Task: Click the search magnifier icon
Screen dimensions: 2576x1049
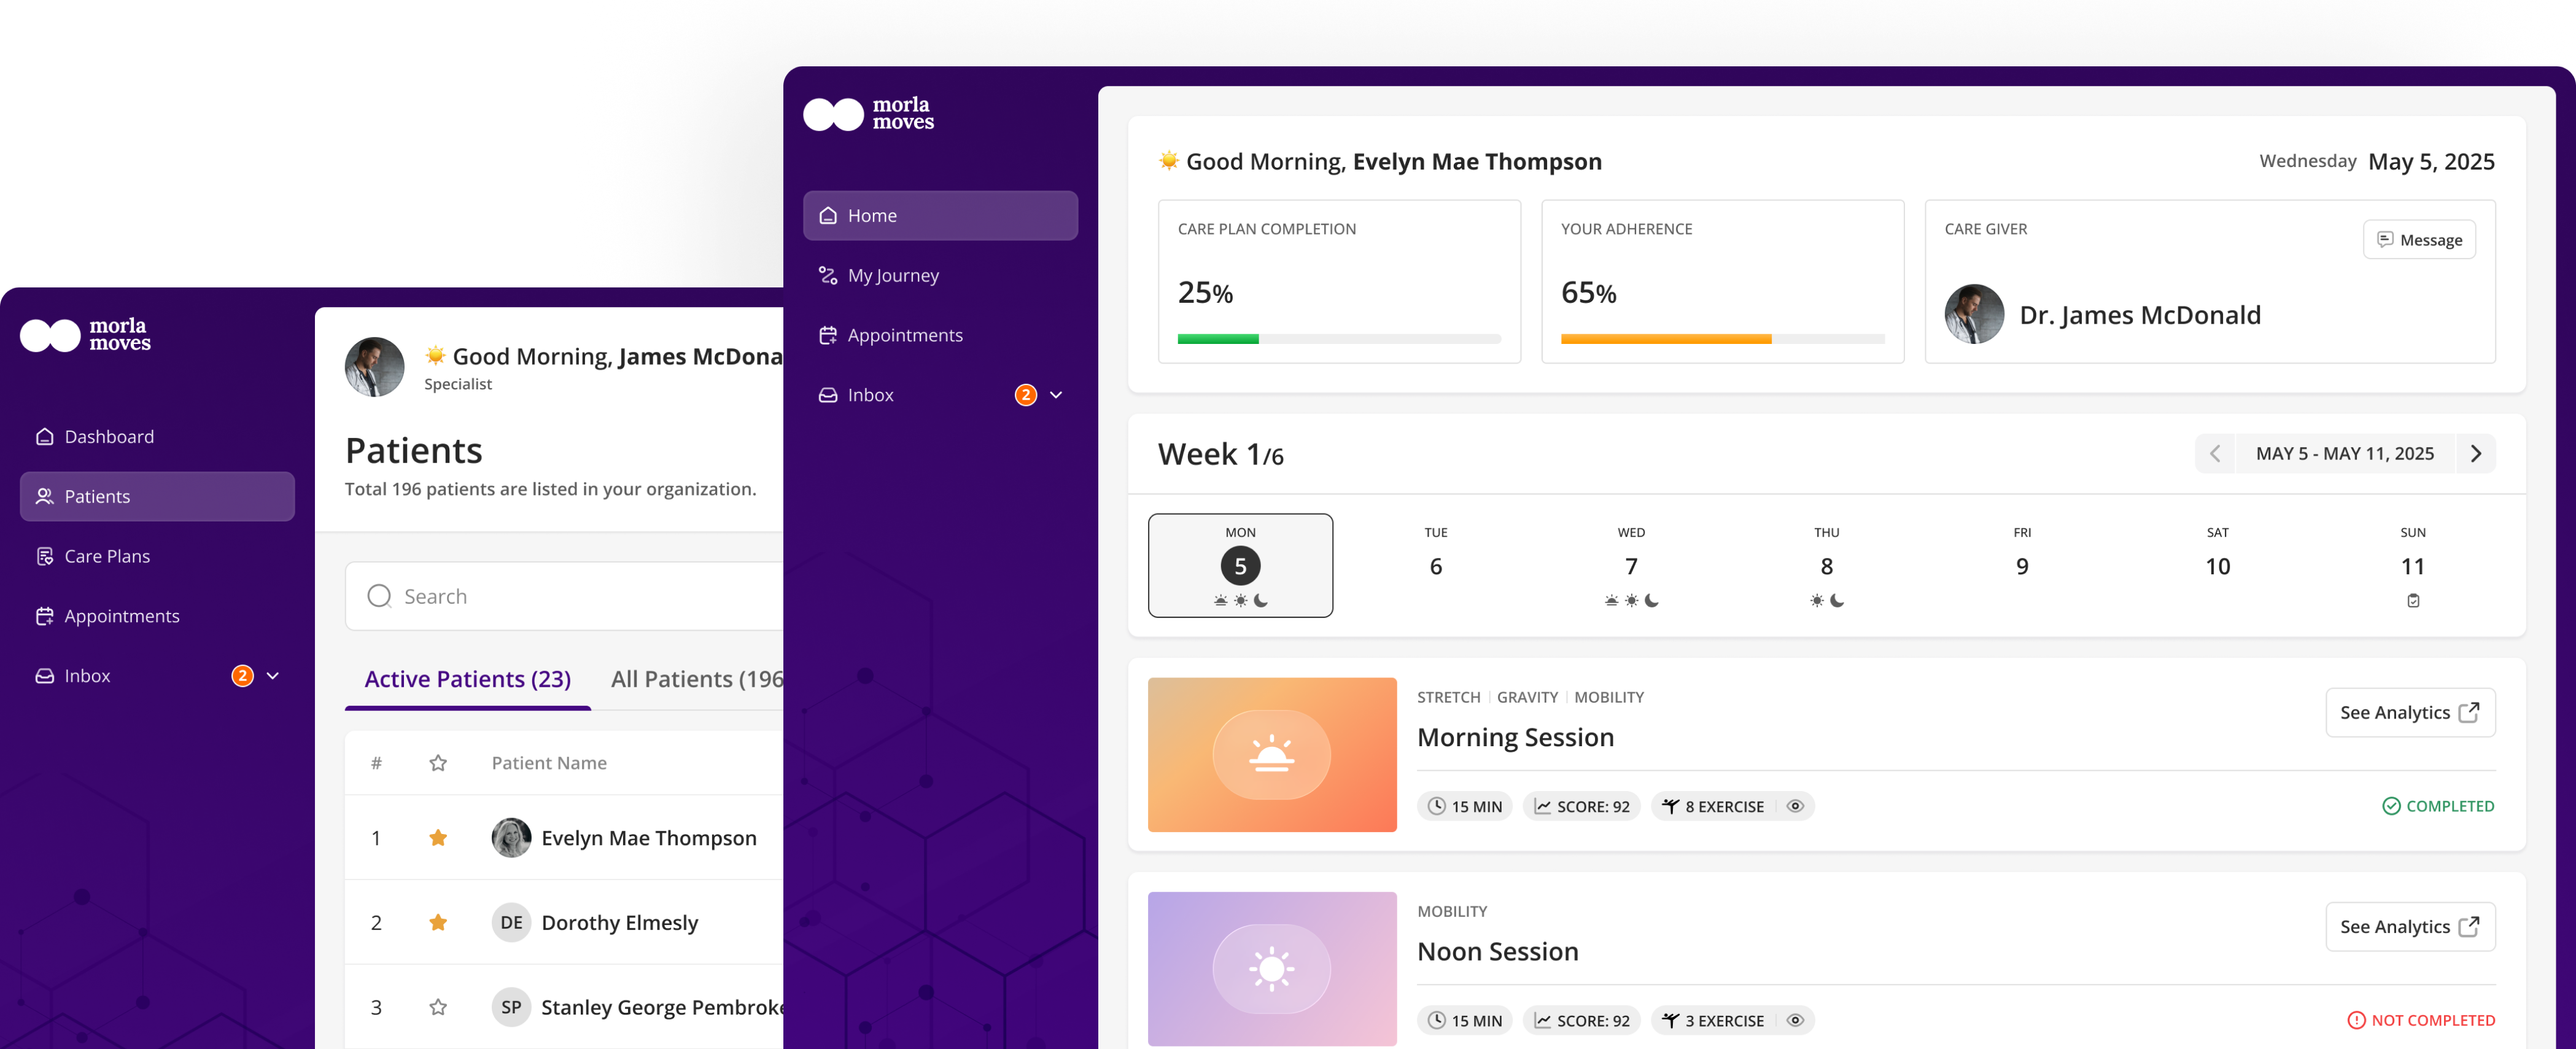Action: (379, 596)
